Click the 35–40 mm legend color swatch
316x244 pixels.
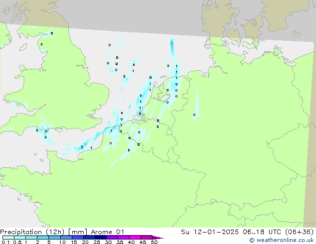coord(123,238)
